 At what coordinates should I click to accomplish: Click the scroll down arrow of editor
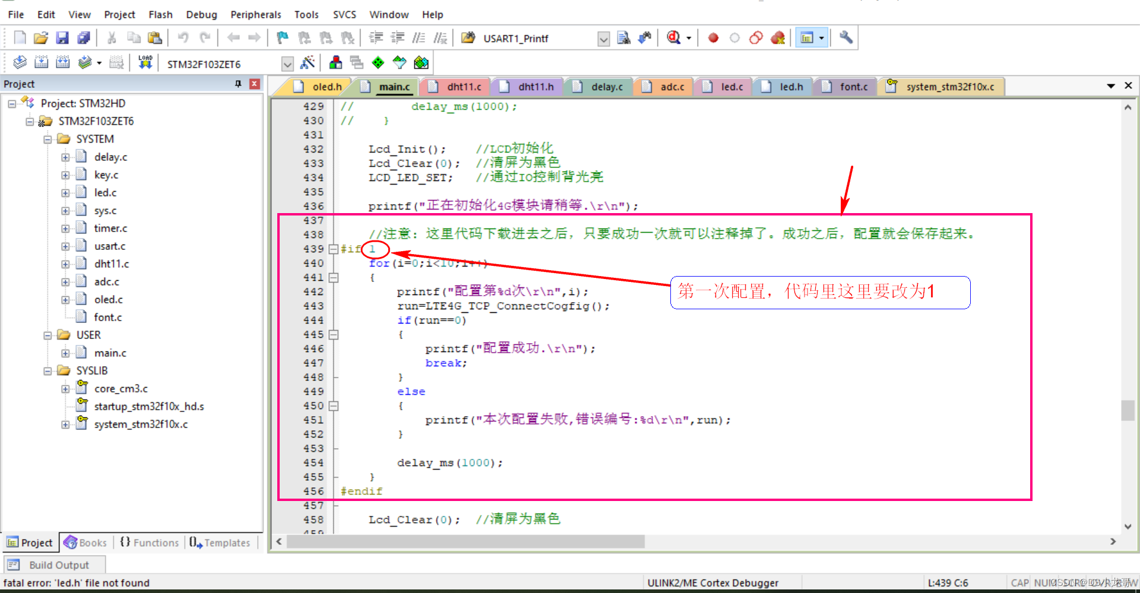(1128, 527)
